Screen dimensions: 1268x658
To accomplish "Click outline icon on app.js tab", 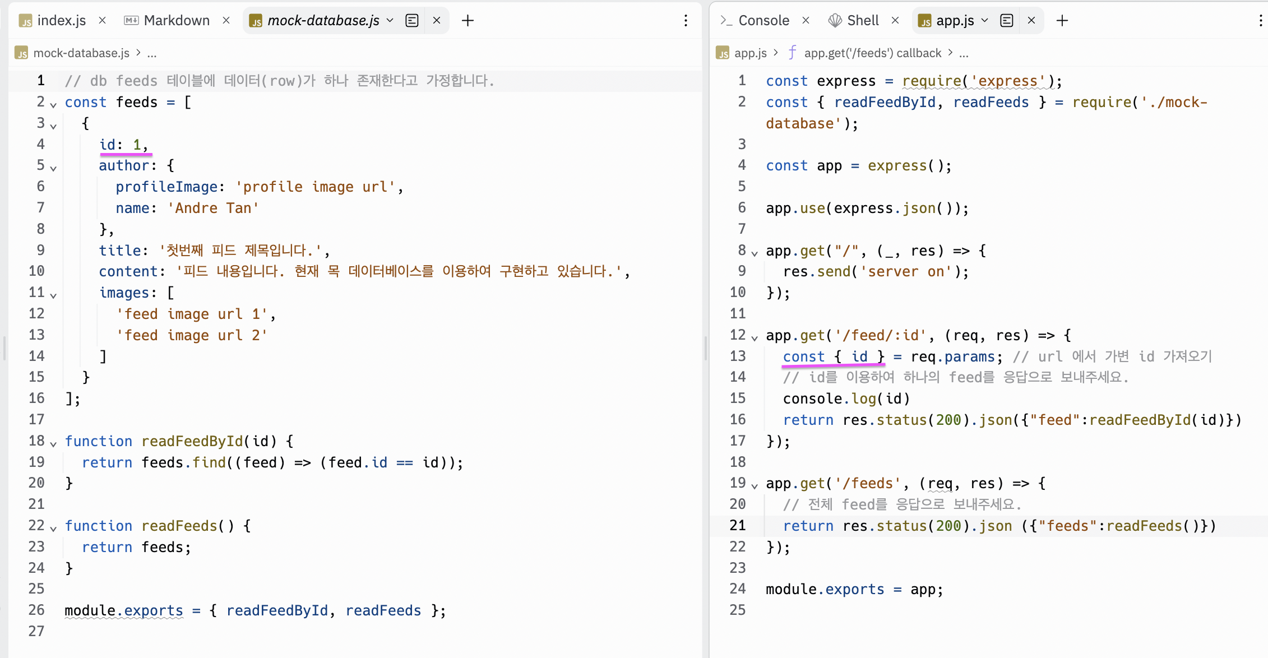I will tap(1007, 21).
